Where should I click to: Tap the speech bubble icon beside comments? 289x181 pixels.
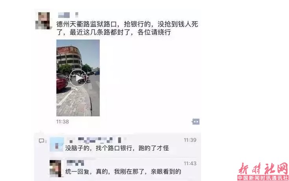coord(41,141)
